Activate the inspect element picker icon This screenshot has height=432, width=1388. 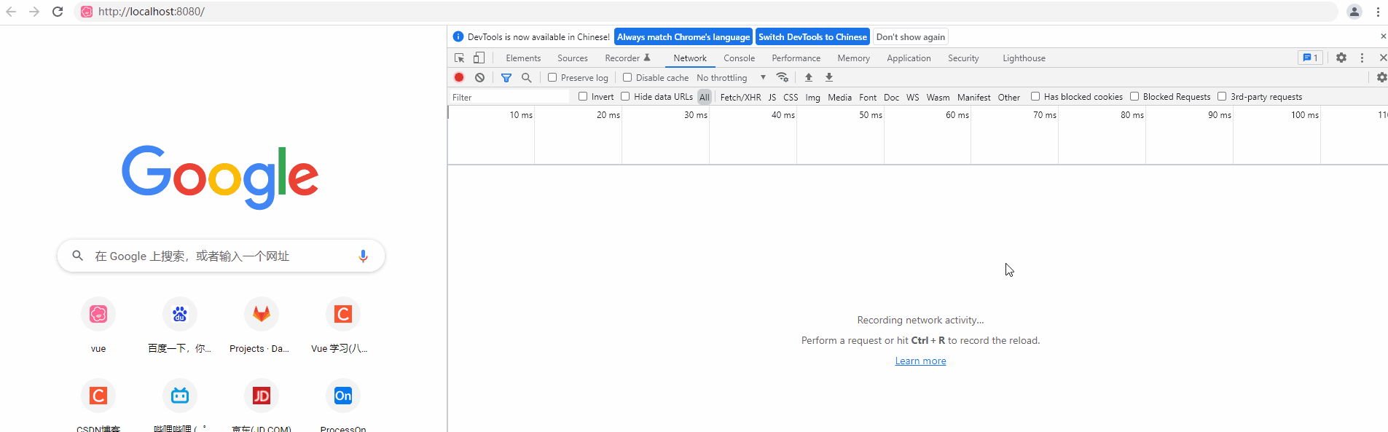click(459, 58)
